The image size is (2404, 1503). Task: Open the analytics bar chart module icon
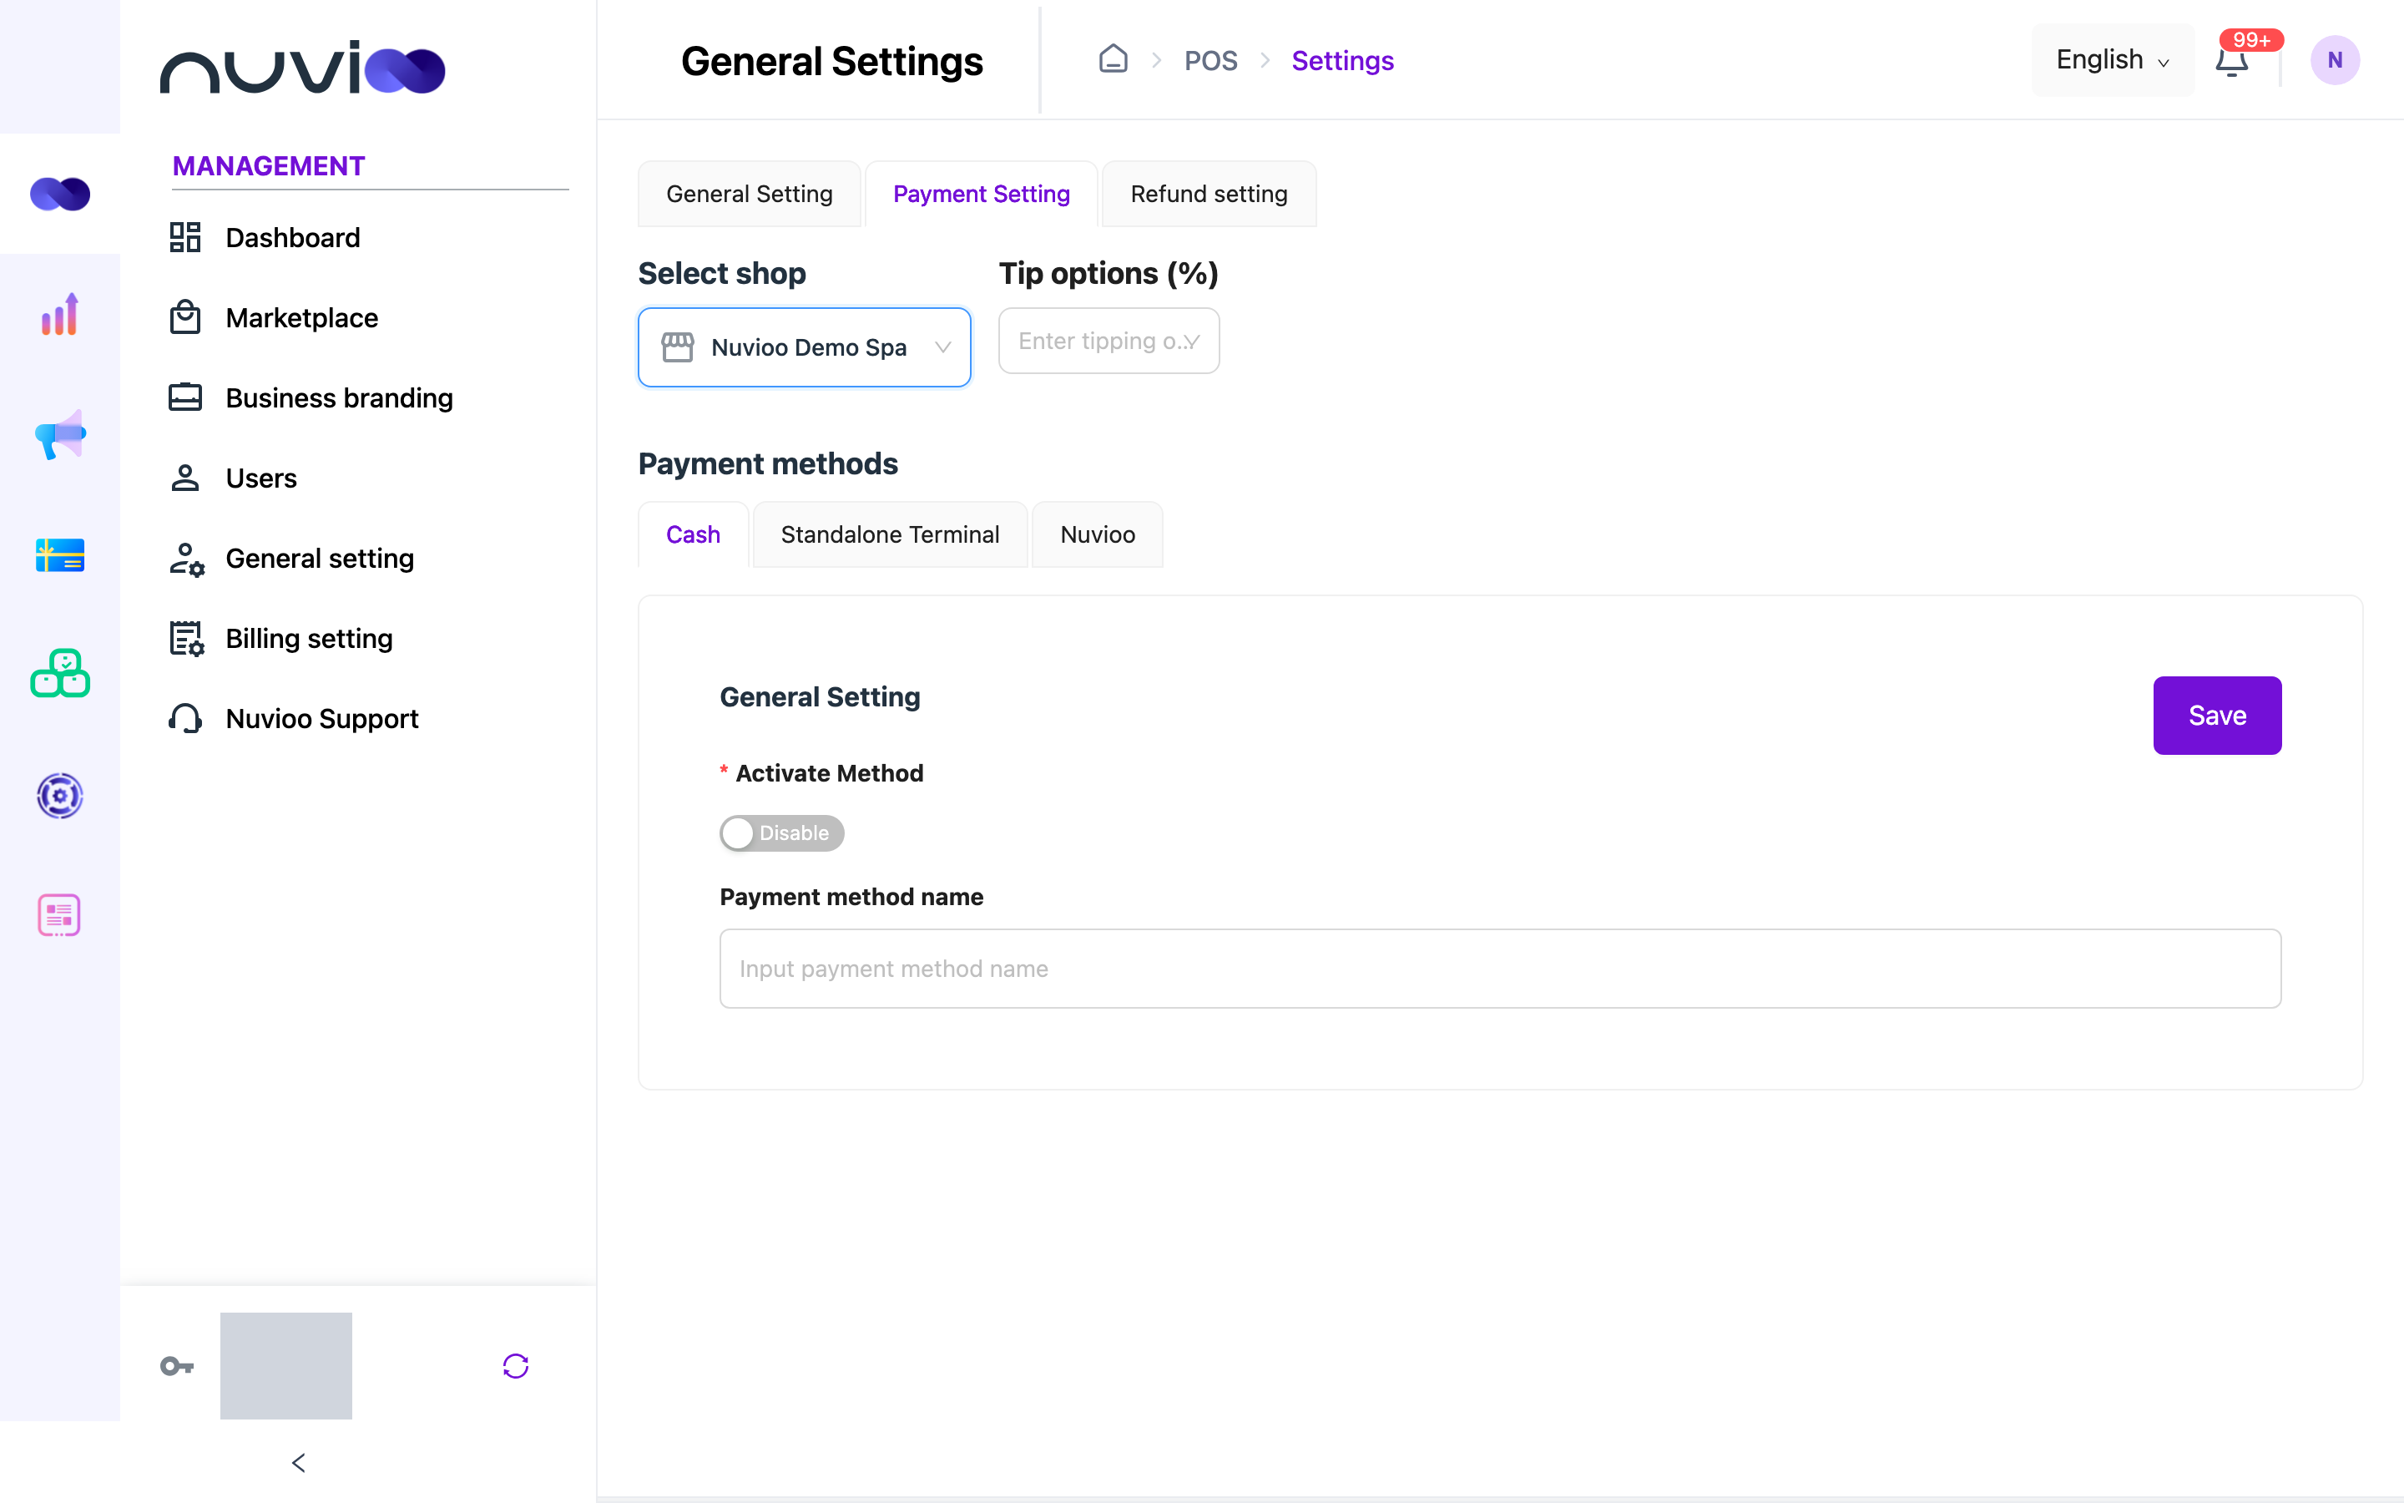59,314
